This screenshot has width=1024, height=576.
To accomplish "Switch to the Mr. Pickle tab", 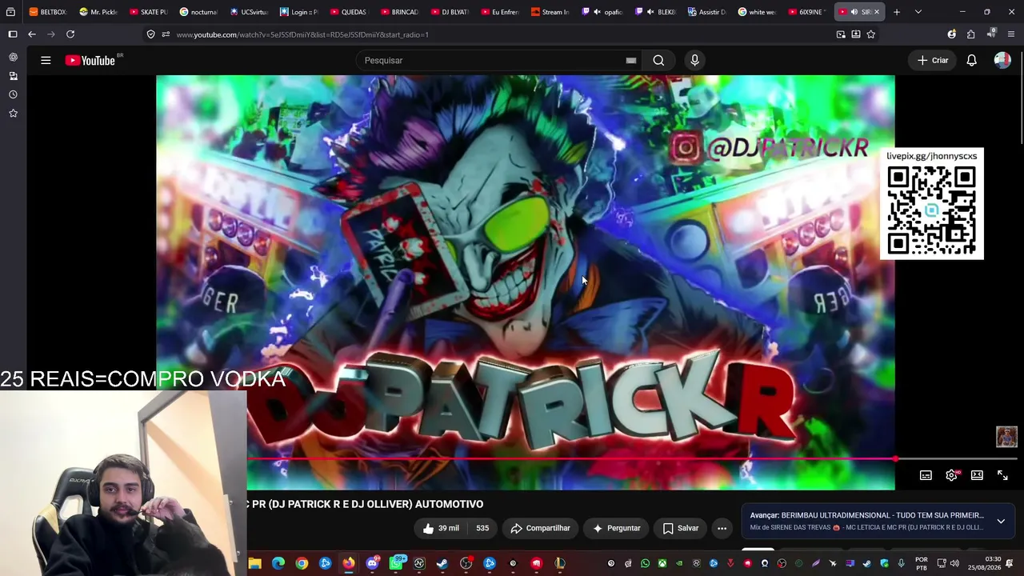I will (98, 12).
